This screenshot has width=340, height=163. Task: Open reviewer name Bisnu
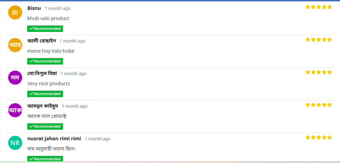pos(34,8)
